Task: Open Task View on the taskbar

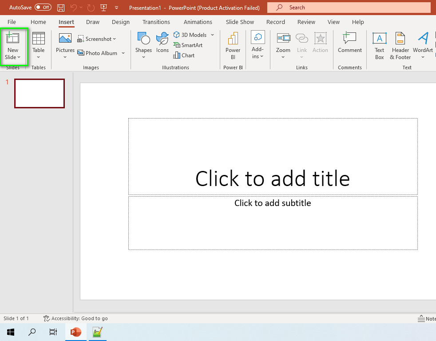Action: click(x=53, y=332)
